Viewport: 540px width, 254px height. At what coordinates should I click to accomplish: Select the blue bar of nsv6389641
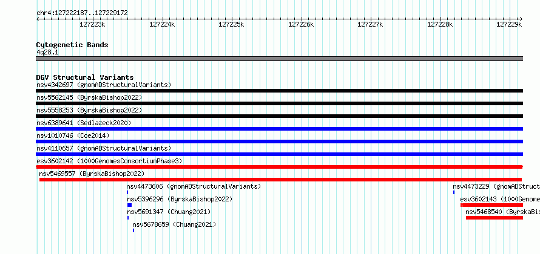(279, 129)
